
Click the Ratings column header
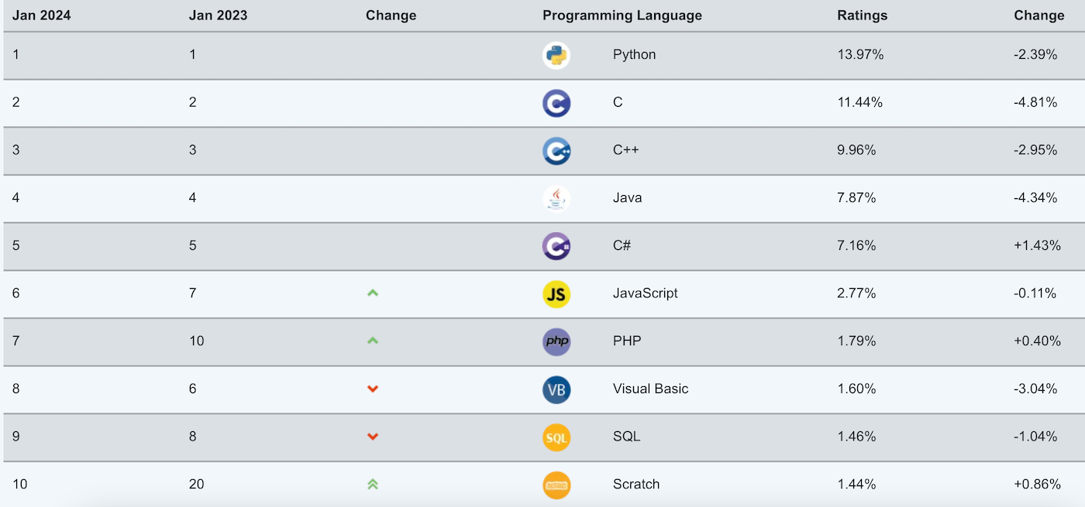coord(862,15)
